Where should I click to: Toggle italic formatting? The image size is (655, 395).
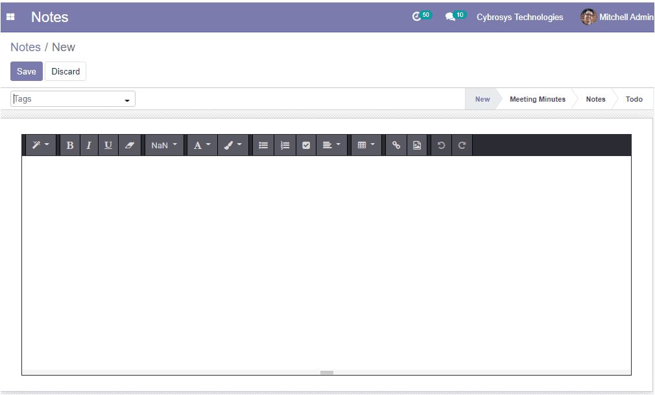tap(89, 145)
